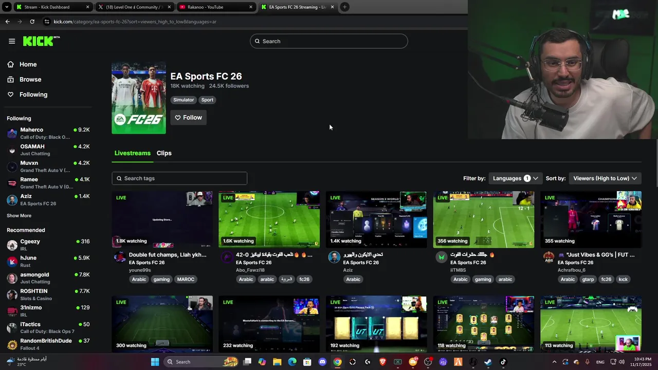658x370 pixels.
Task: Open Browse in sidebar
Action: pyautogui.click(x=30, y=79)
